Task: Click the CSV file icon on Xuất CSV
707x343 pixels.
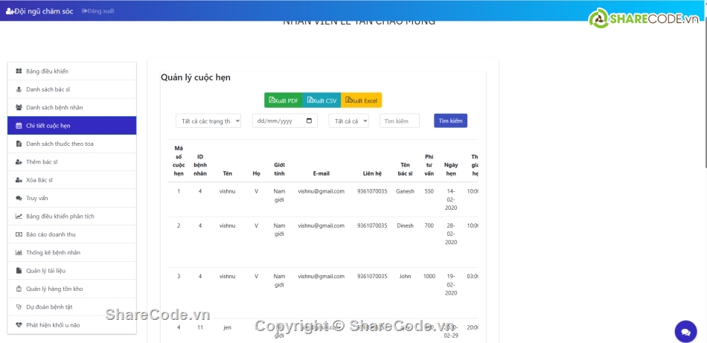Action: point(310,100)
